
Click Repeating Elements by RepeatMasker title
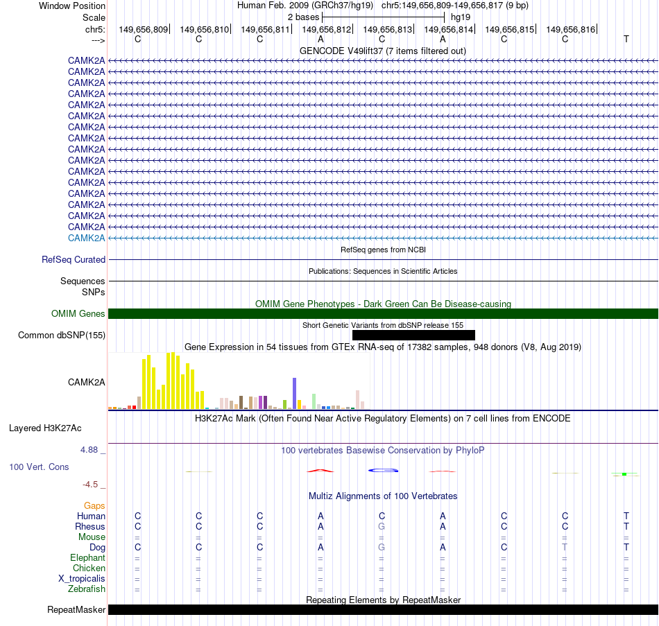[x=383, y=600]
